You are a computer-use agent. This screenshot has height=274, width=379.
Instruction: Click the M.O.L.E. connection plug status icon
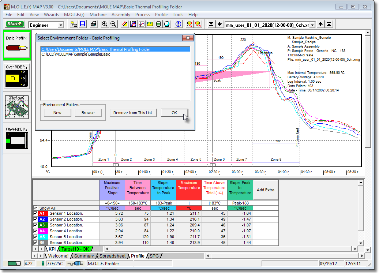[x=75, y=263]
